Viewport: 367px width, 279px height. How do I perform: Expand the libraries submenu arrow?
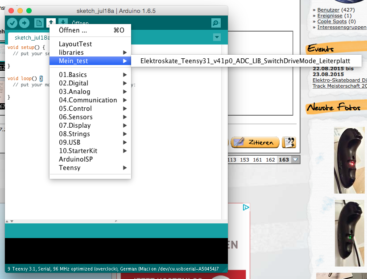[125, 53]
